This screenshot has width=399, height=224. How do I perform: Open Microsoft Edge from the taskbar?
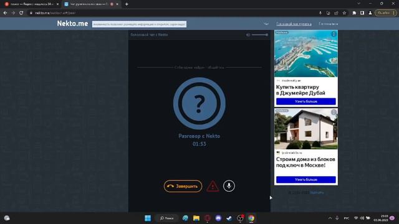tap(185, 218)
